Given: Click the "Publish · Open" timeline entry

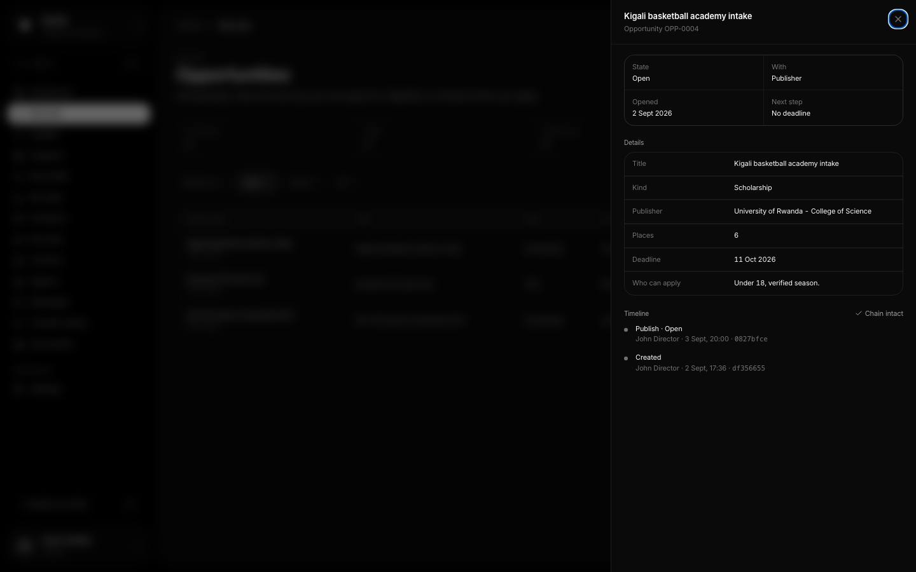Looking at the screenshot, I should [658, 329].
